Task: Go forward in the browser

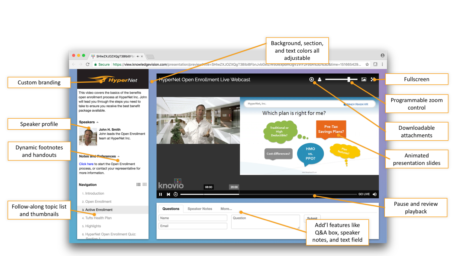Action: (x=81, y=64)
